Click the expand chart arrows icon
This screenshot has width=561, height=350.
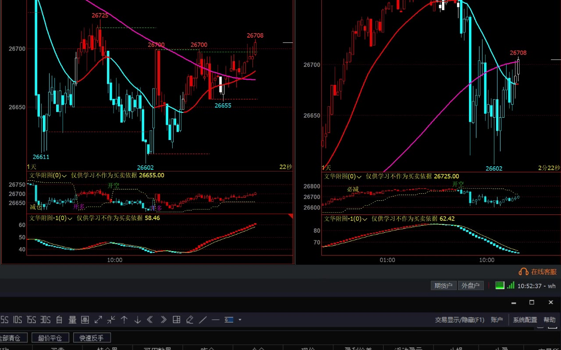point(98,320)
